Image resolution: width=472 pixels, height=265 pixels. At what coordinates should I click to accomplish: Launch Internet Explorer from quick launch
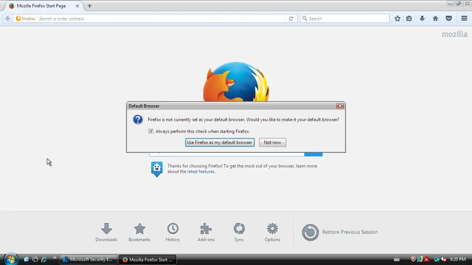pyautogui.click(x=44, y=259)
